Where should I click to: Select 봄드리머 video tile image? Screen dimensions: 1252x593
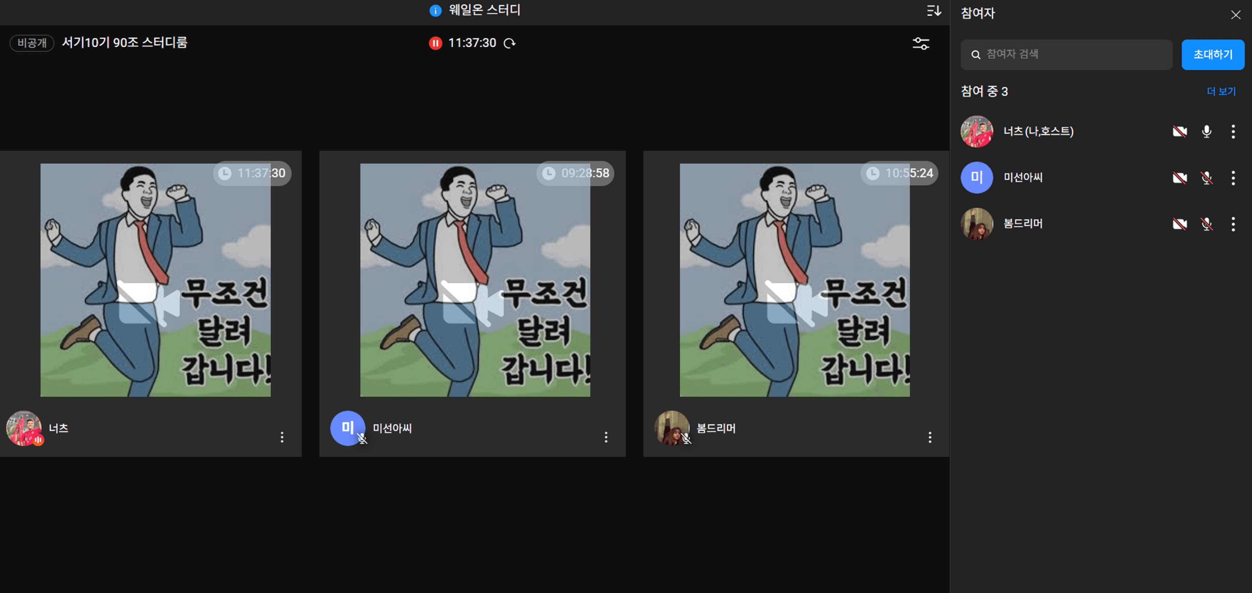(795, 280)
